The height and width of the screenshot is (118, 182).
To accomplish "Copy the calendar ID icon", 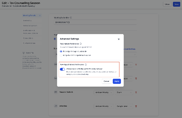I will (34, 6).
